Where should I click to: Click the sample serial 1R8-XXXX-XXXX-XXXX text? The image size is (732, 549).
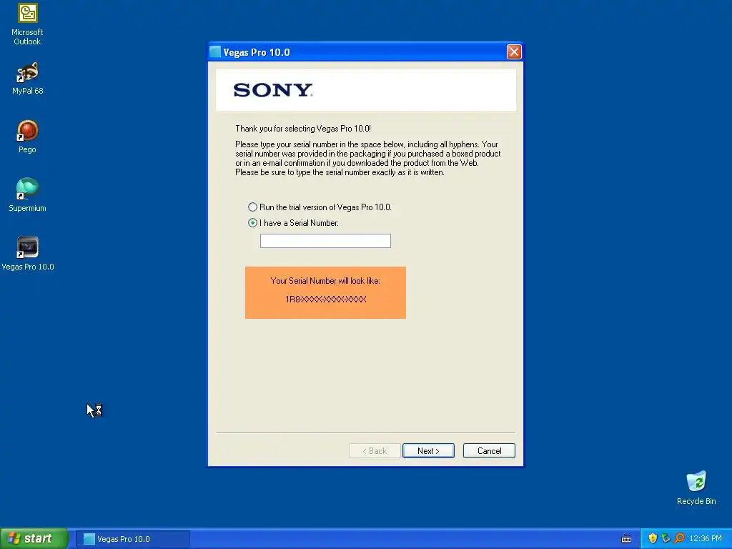coord(325,300)
